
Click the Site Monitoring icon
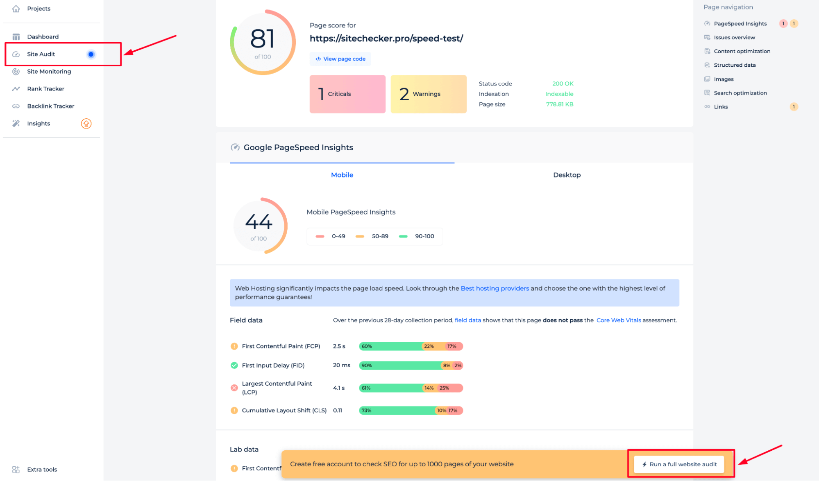(x=16, y=71)
